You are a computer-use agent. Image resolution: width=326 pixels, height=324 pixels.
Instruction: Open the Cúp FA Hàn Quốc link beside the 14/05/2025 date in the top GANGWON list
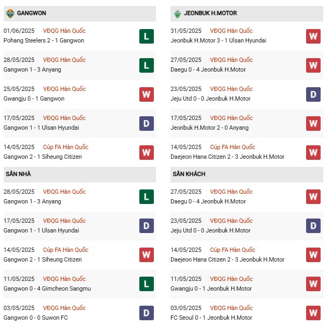click(66, 147)
